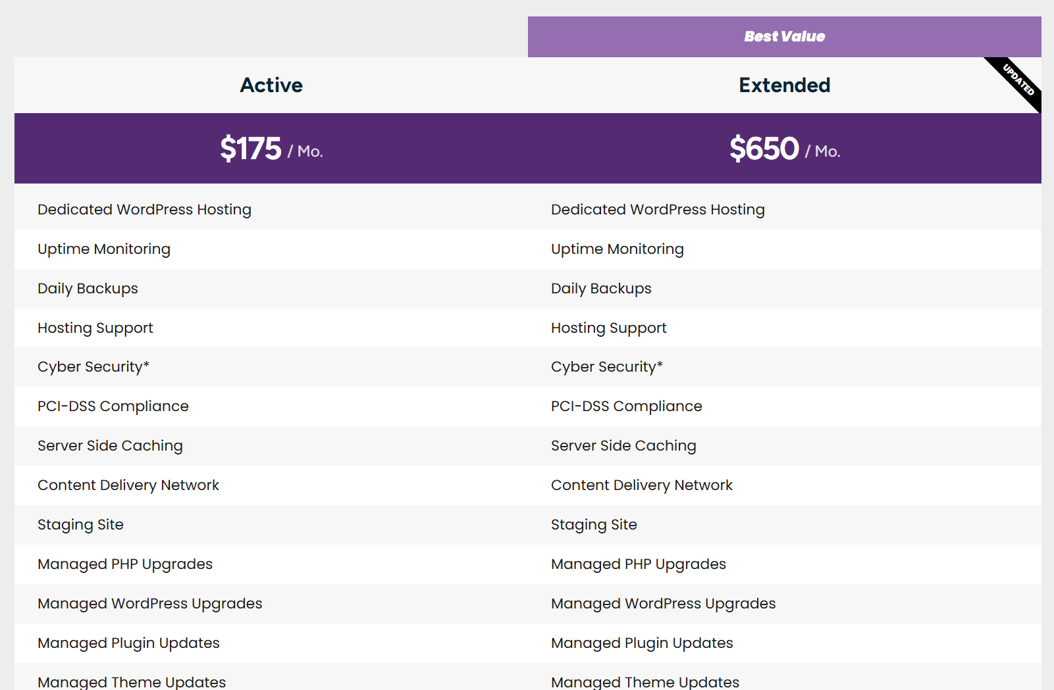Select the Active plan column header
This screenshot has width=1054, height=690.
tap(271, 85)
